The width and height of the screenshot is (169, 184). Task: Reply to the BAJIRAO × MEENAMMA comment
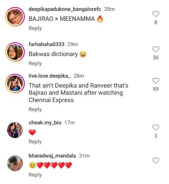click(x=35, y=28)
